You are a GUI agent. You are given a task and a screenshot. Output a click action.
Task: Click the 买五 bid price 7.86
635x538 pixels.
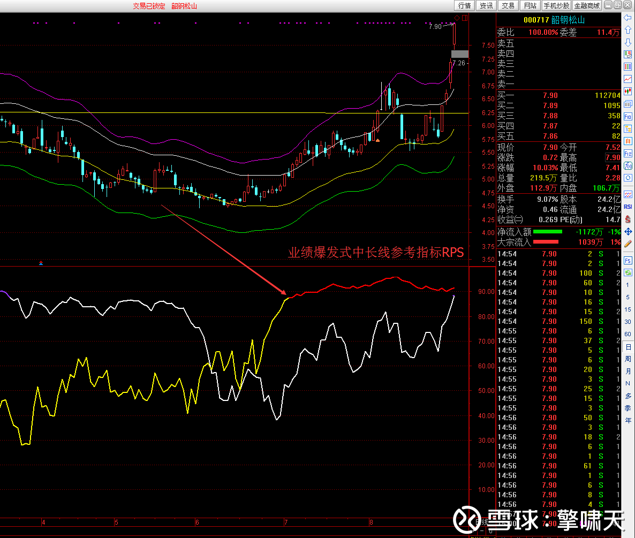(x=550, y=136)
